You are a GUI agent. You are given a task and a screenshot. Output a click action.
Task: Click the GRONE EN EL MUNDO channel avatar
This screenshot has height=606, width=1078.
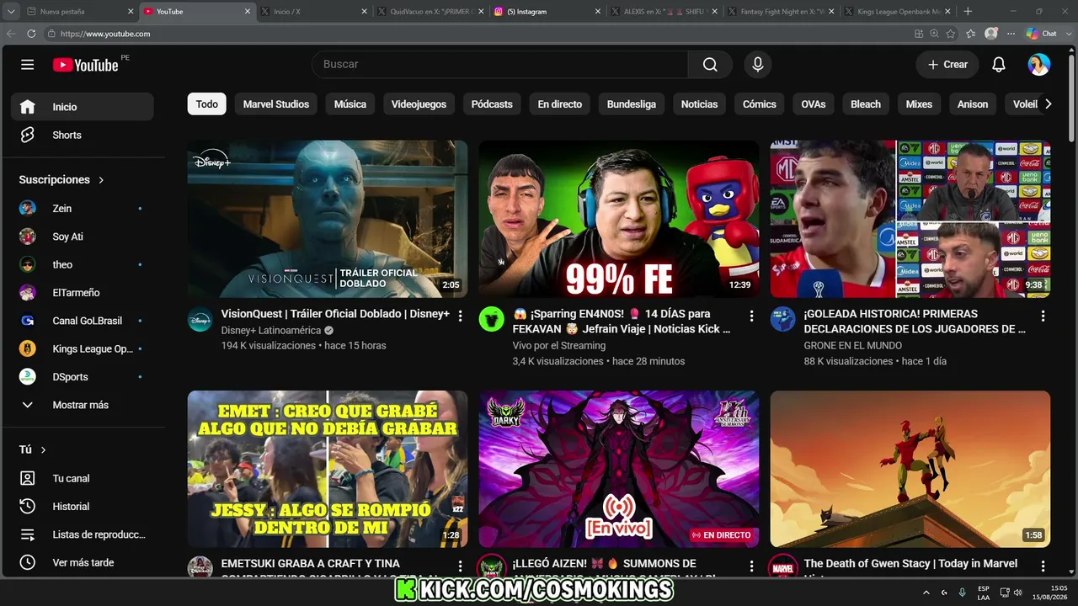pos(782,319)
